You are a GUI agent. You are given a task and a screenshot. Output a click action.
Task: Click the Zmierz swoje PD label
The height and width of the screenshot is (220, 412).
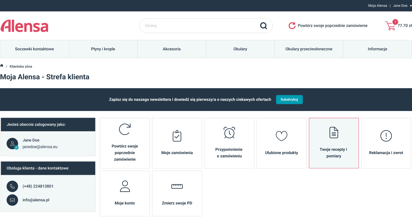coord(177,203)
